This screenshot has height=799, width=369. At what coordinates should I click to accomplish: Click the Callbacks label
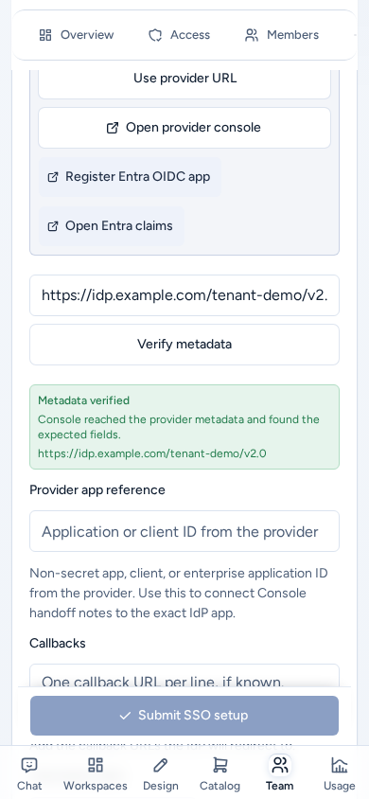tap(58, 643)
